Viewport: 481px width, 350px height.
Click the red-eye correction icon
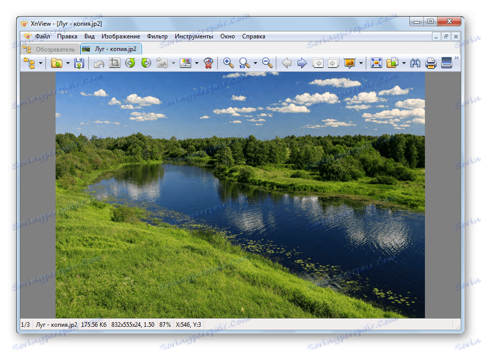(x=209, y=63)
